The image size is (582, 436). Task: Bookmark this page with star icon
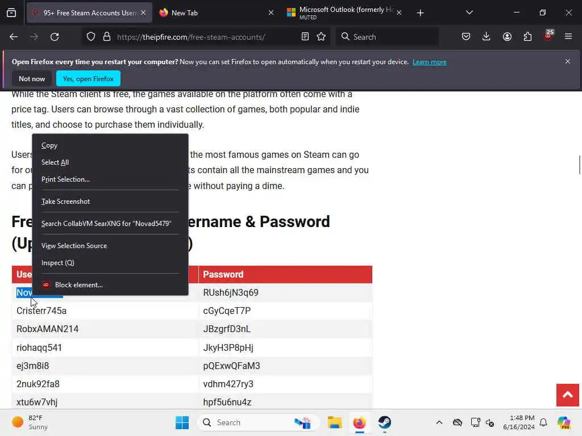click(321, 37)
